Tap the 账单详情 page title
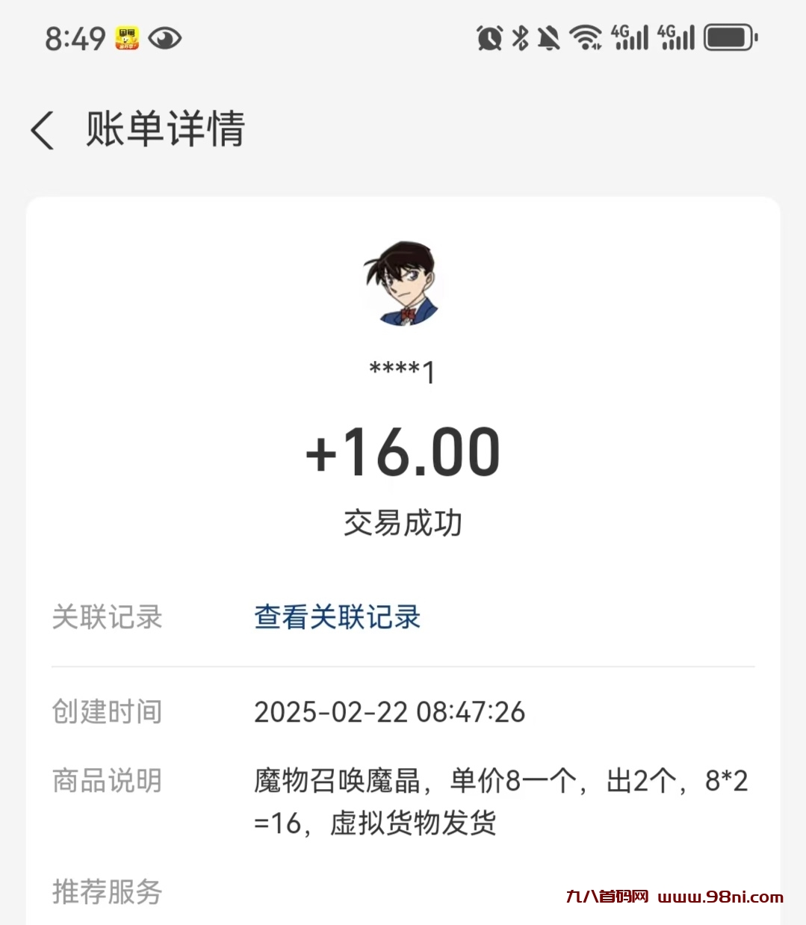 pos(165,129)
